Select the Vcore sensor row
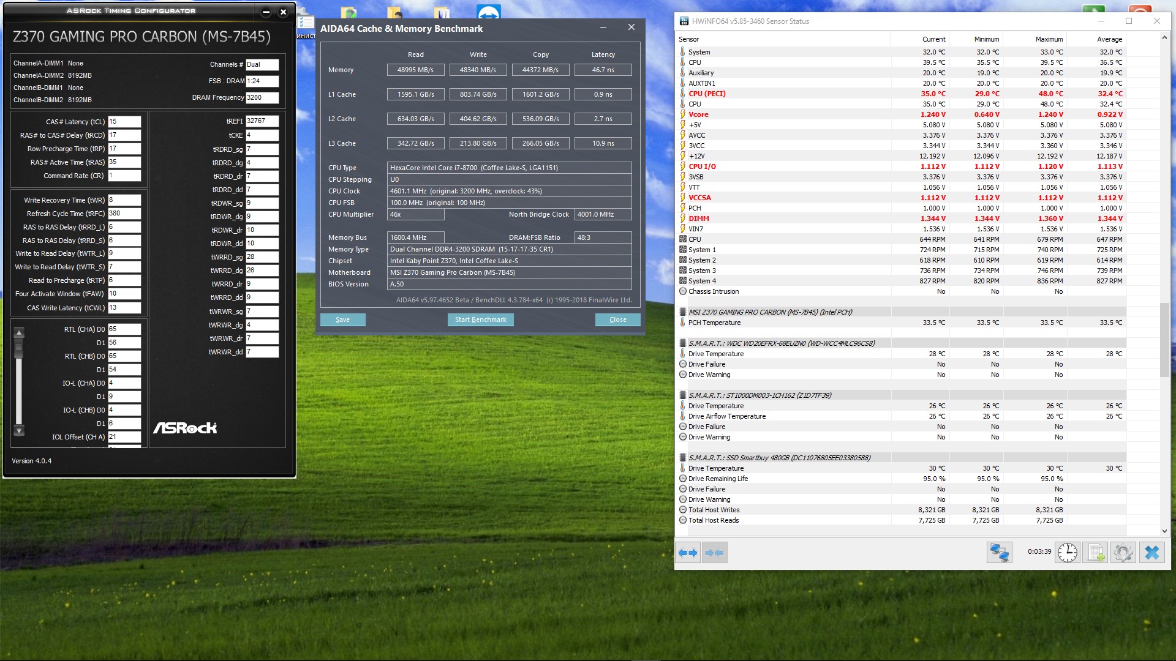 point(698,114)
